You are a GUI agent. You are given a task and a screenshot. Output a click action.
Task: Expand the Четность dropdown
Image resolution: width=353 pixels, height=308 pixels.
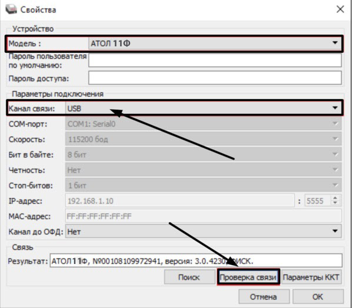202,170
